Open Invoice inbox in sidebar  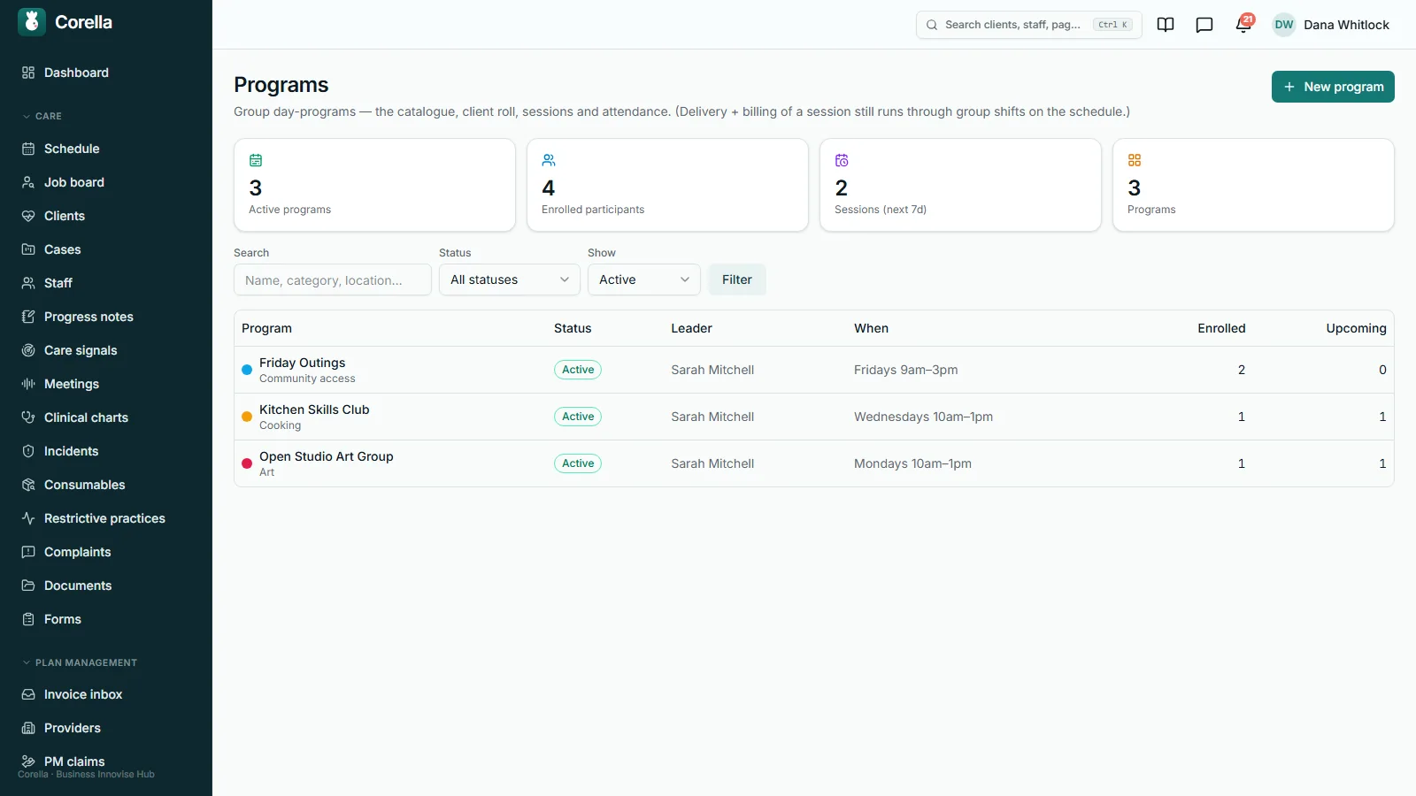(106, 694)
